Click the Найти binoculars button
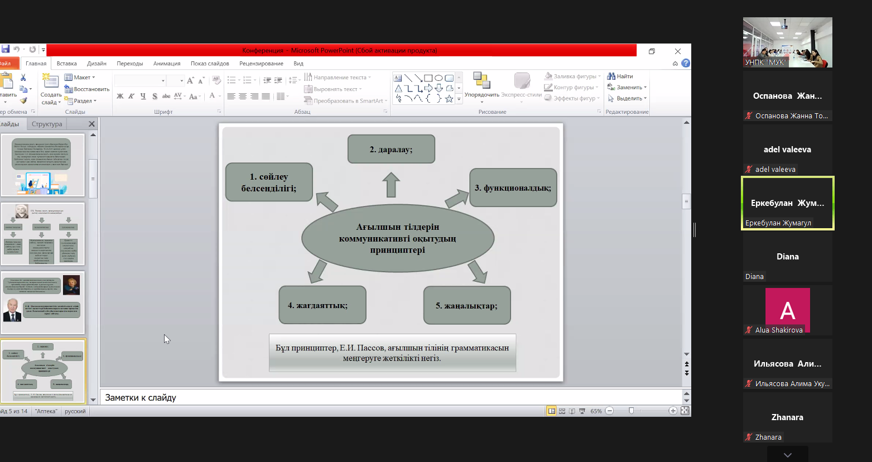The height and width of the screenshot is (462, 872). pos(620,76)
